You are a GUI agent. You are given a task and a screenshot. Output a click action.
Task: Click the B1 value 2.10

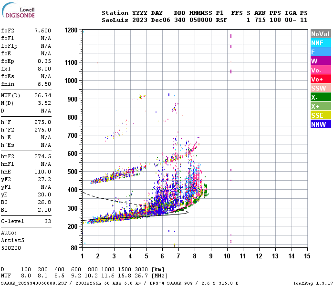pyautogui.click(x=44, y=210)
